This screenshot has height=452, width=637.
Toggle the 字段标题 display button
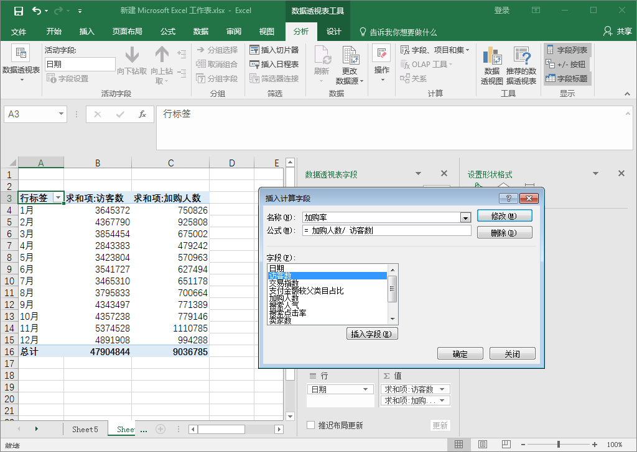566,79
